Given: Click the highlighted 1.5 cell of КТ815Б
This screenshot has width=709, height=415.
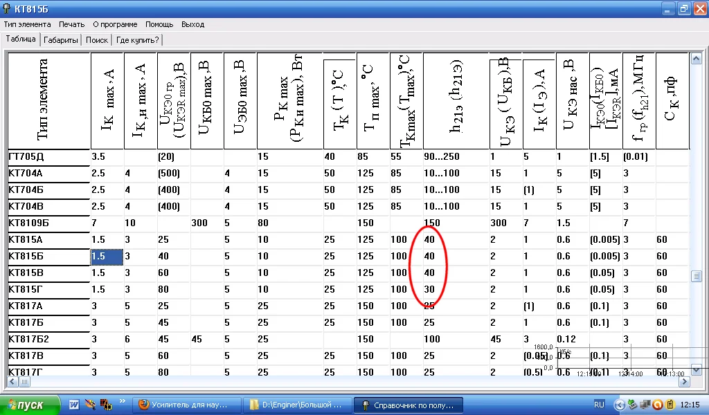Looking at the screenshot, I should point(107,257).
